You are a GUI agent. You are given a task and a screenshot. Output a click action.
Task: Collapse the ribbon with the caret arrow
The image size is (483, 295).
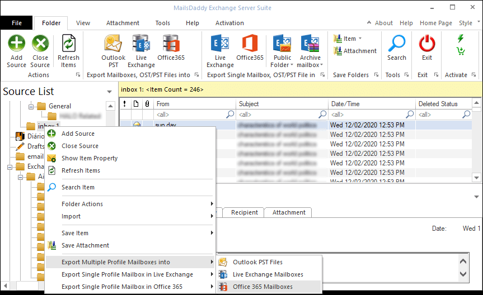(369, 22)
